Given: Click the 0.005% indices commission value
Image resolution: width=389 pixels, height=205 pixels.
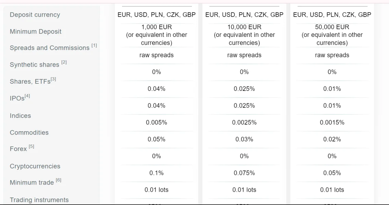Looking at the screenshot, I should point(156,122).
